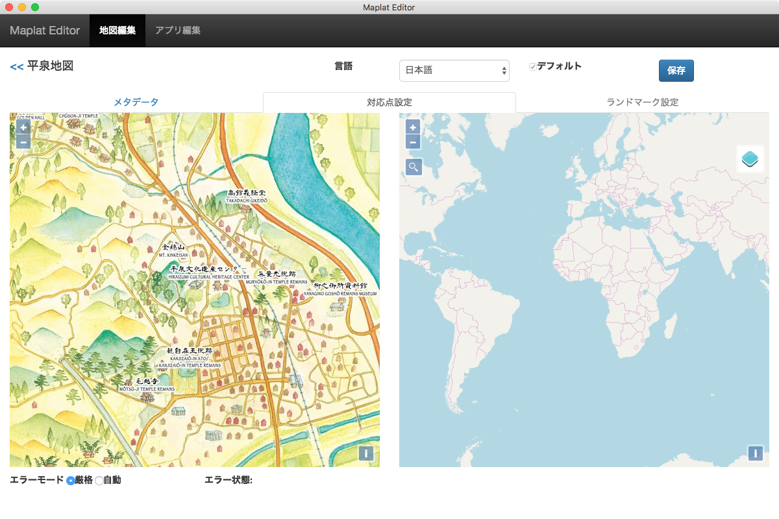Click the 観自在王院跡 map label
Screen dimensions: 779x519
click(x=190, y=357)
